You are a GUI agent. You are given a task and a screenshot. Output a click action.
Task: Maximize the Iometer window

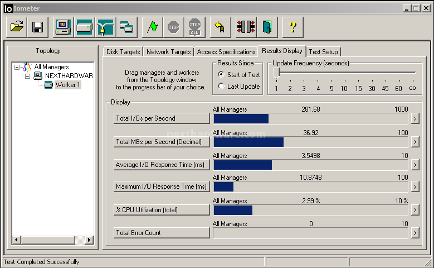tap(416, 8)
